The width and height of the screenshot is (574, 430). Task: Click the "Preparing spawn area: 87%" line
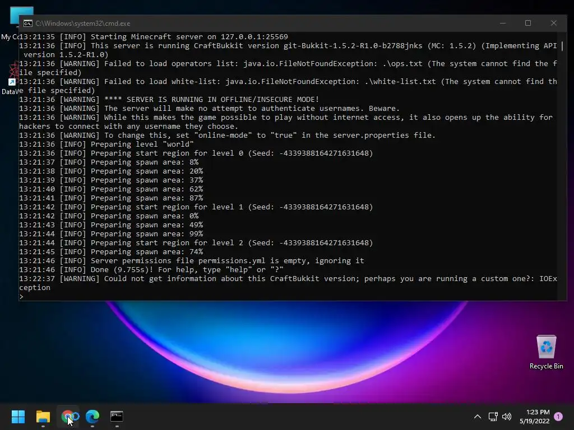(x=111, y=198)
